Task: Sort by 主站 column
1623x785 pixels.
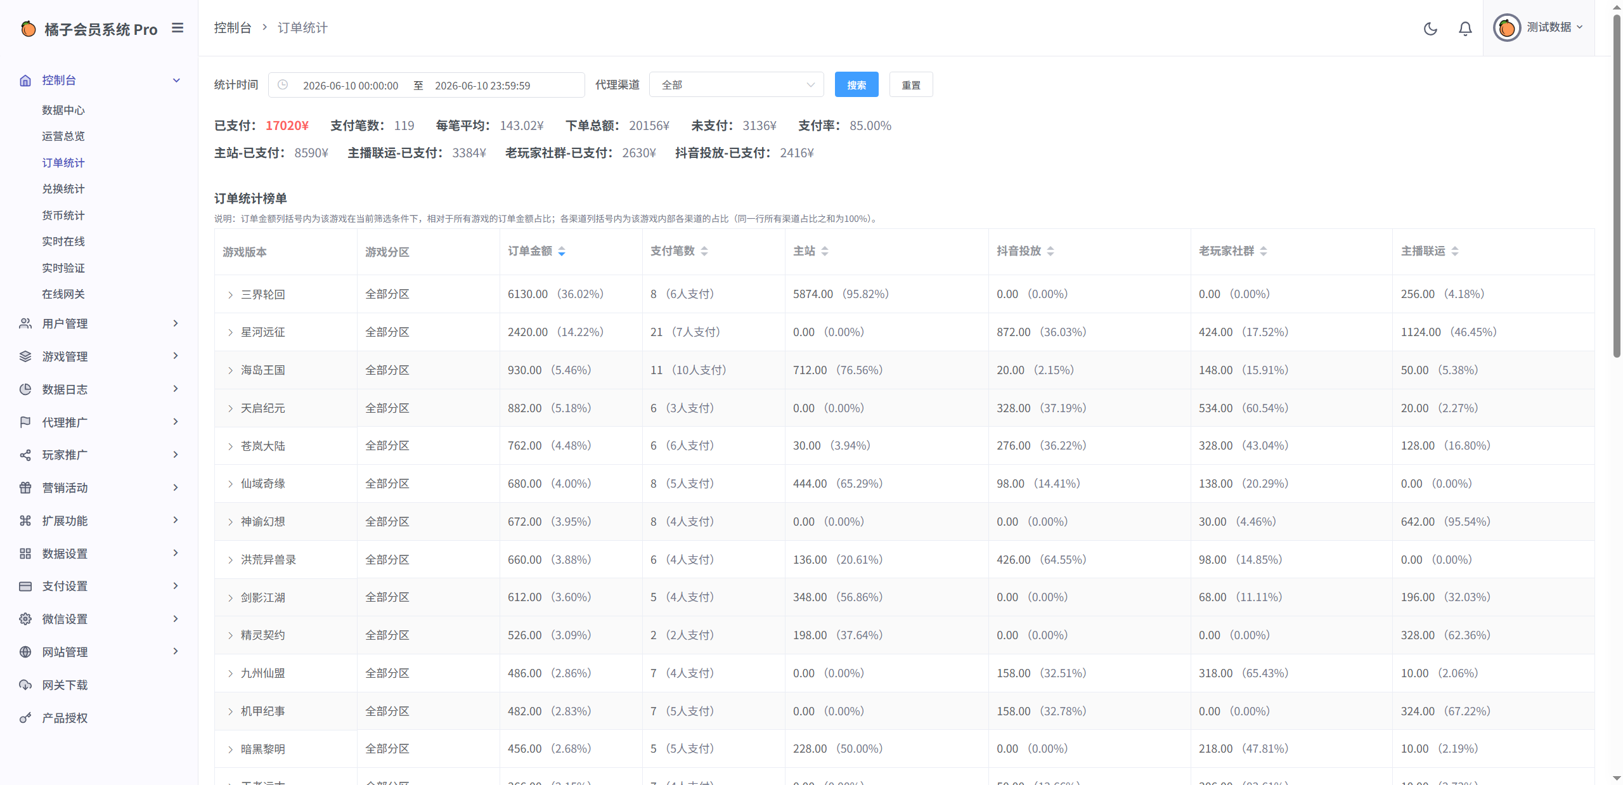Action: click(x=825, y=251)
